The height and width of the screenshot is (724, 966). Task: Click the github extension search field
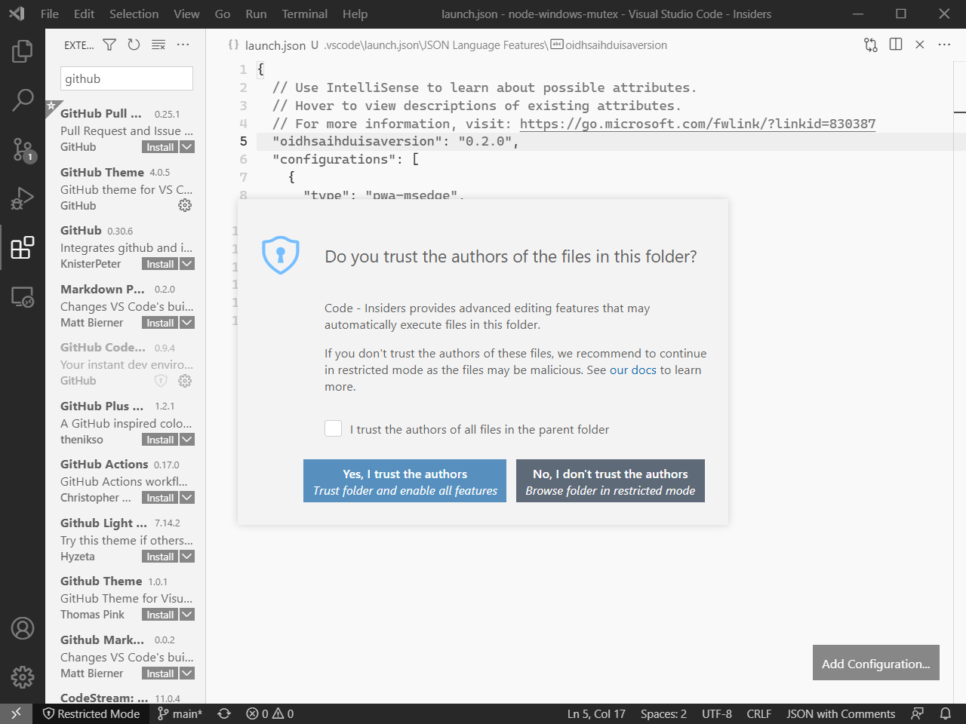coord(126,78)
